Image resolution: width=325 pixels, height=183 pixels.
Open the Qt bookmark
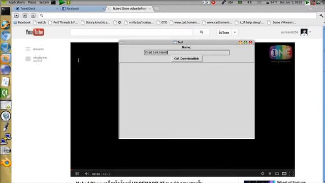pos(117,22)
